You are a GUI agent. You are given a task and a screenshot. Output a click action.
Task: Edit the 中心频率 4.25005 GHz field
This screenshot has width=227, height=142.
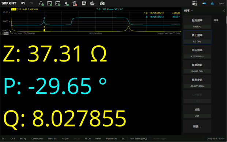point(197,56)
